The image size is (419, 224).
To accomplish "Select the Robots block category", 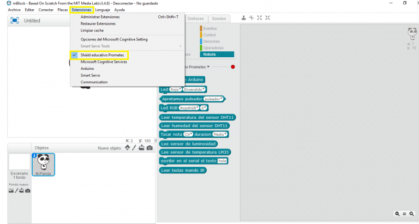I will 217,55.
